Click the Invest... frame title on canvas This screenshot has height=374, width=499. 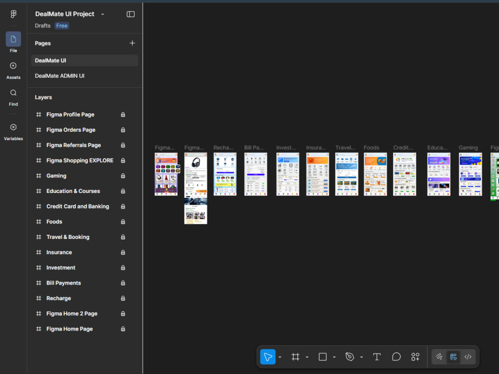(286, 148)
